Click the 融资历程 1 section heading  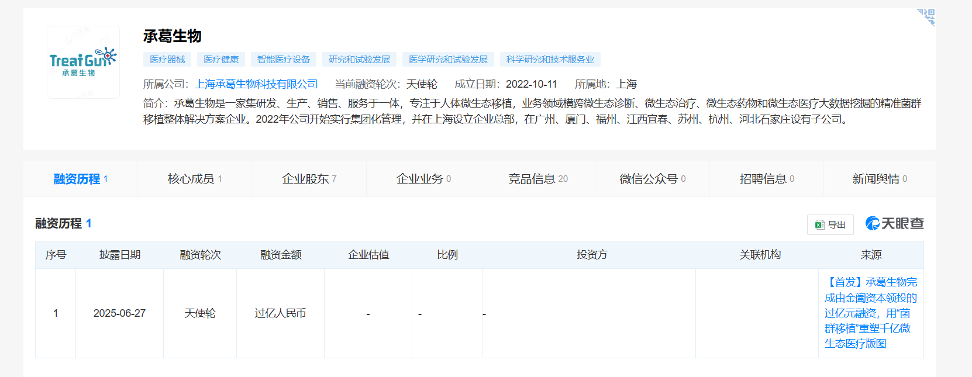point(63,223)
